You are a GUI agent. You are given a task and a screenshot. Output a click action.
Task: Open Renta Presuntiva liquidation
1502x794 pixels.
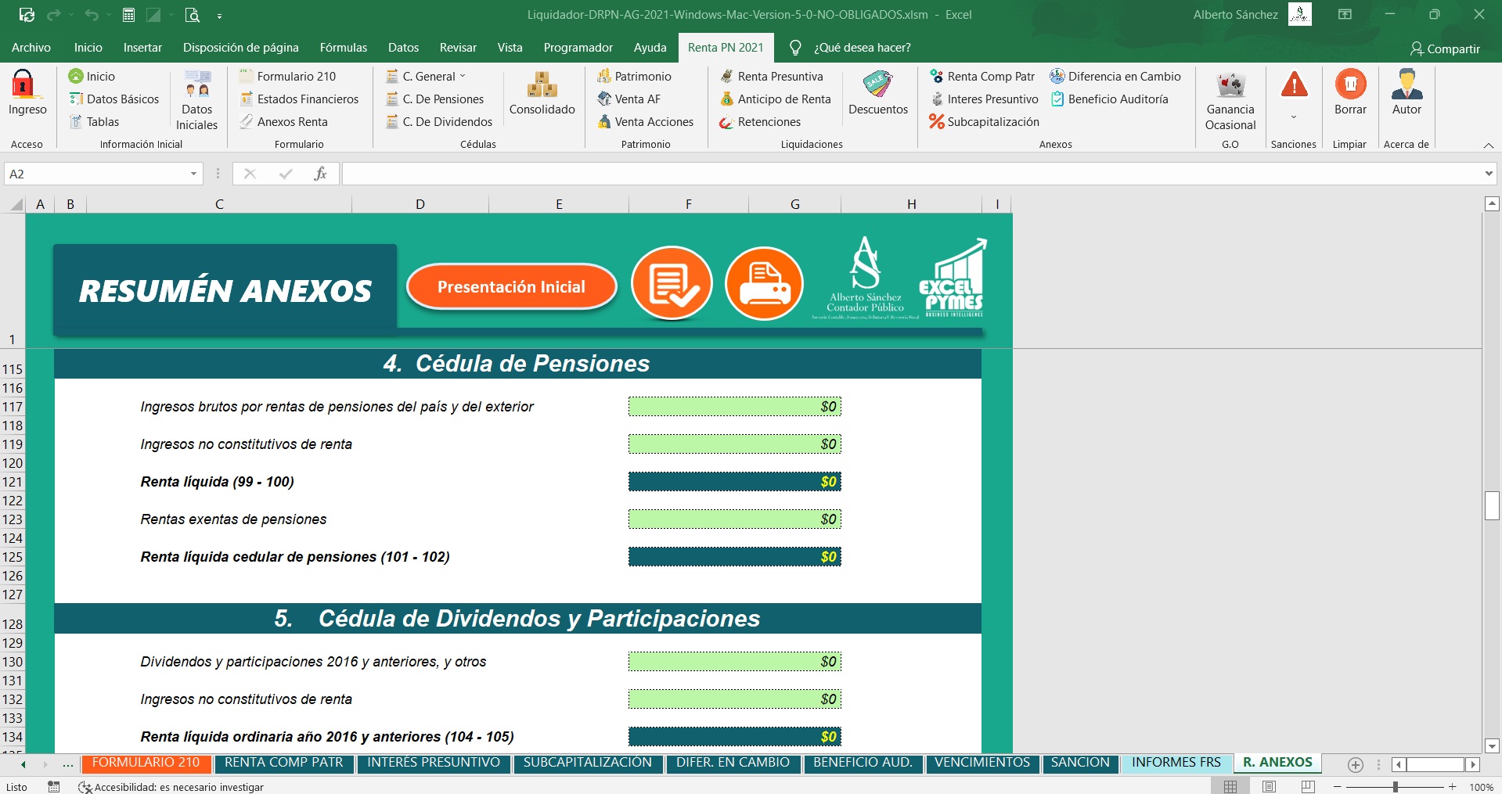(771, 76)
